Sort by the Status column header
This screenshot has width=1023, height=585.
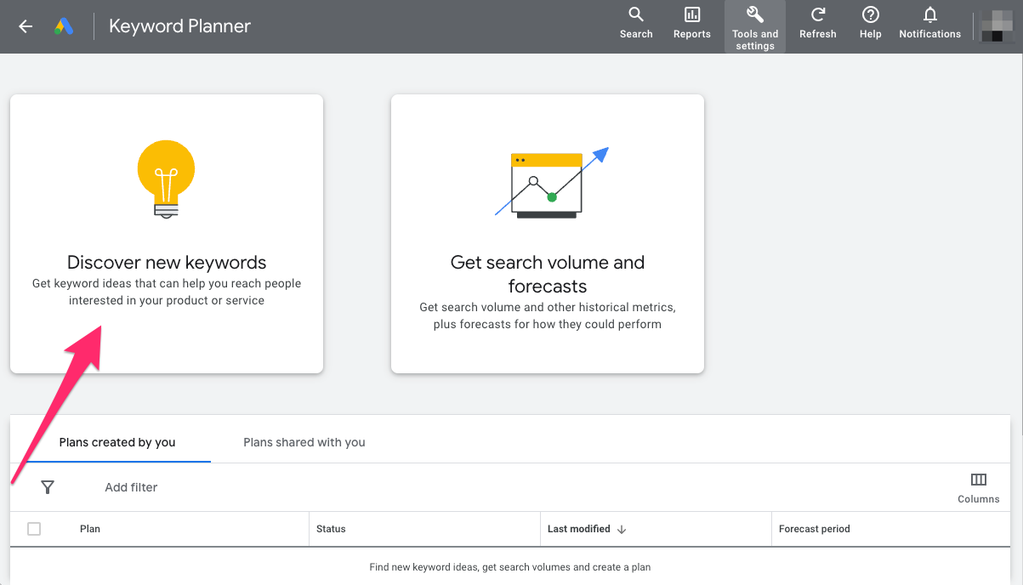(x=331, y=529)
